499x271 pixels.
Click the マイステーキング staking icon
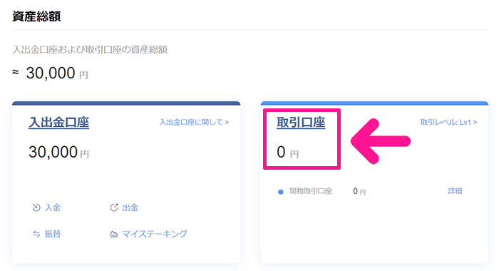(x=113, y=234)
